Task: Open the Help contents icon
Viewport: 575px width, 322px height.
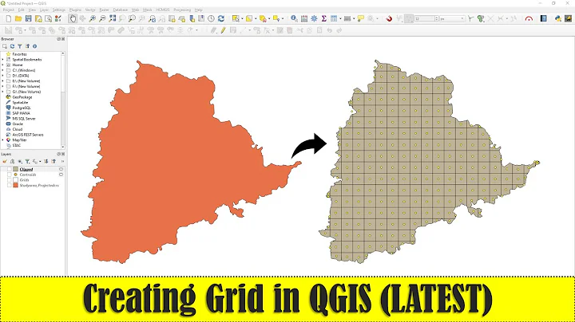Action: click(x=544, y=18)
